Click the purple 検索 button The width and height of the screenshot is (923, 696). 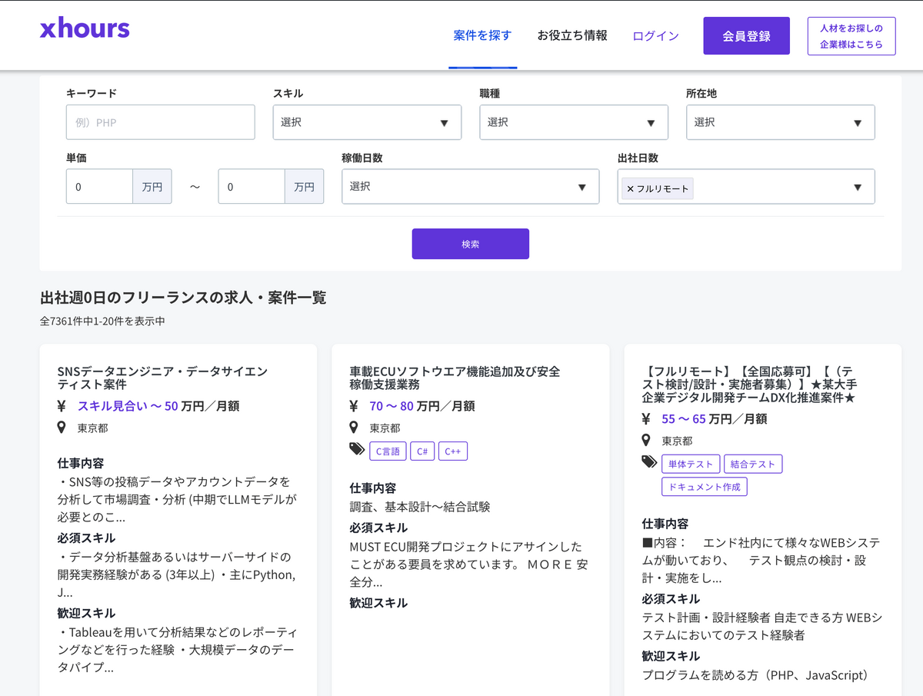[471, 244]
